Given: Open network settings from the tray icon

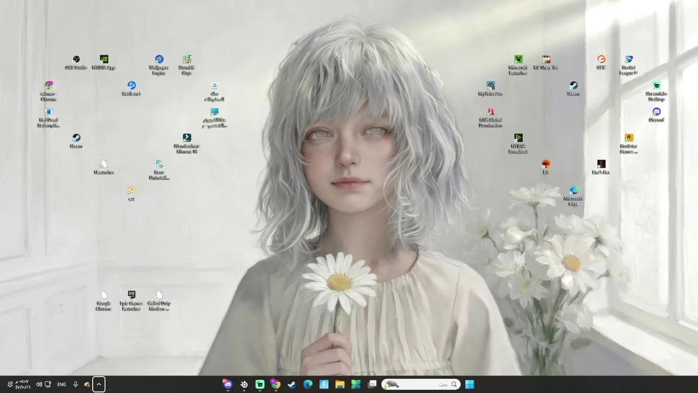Looking at the screenshot, I should click(48, 384).
